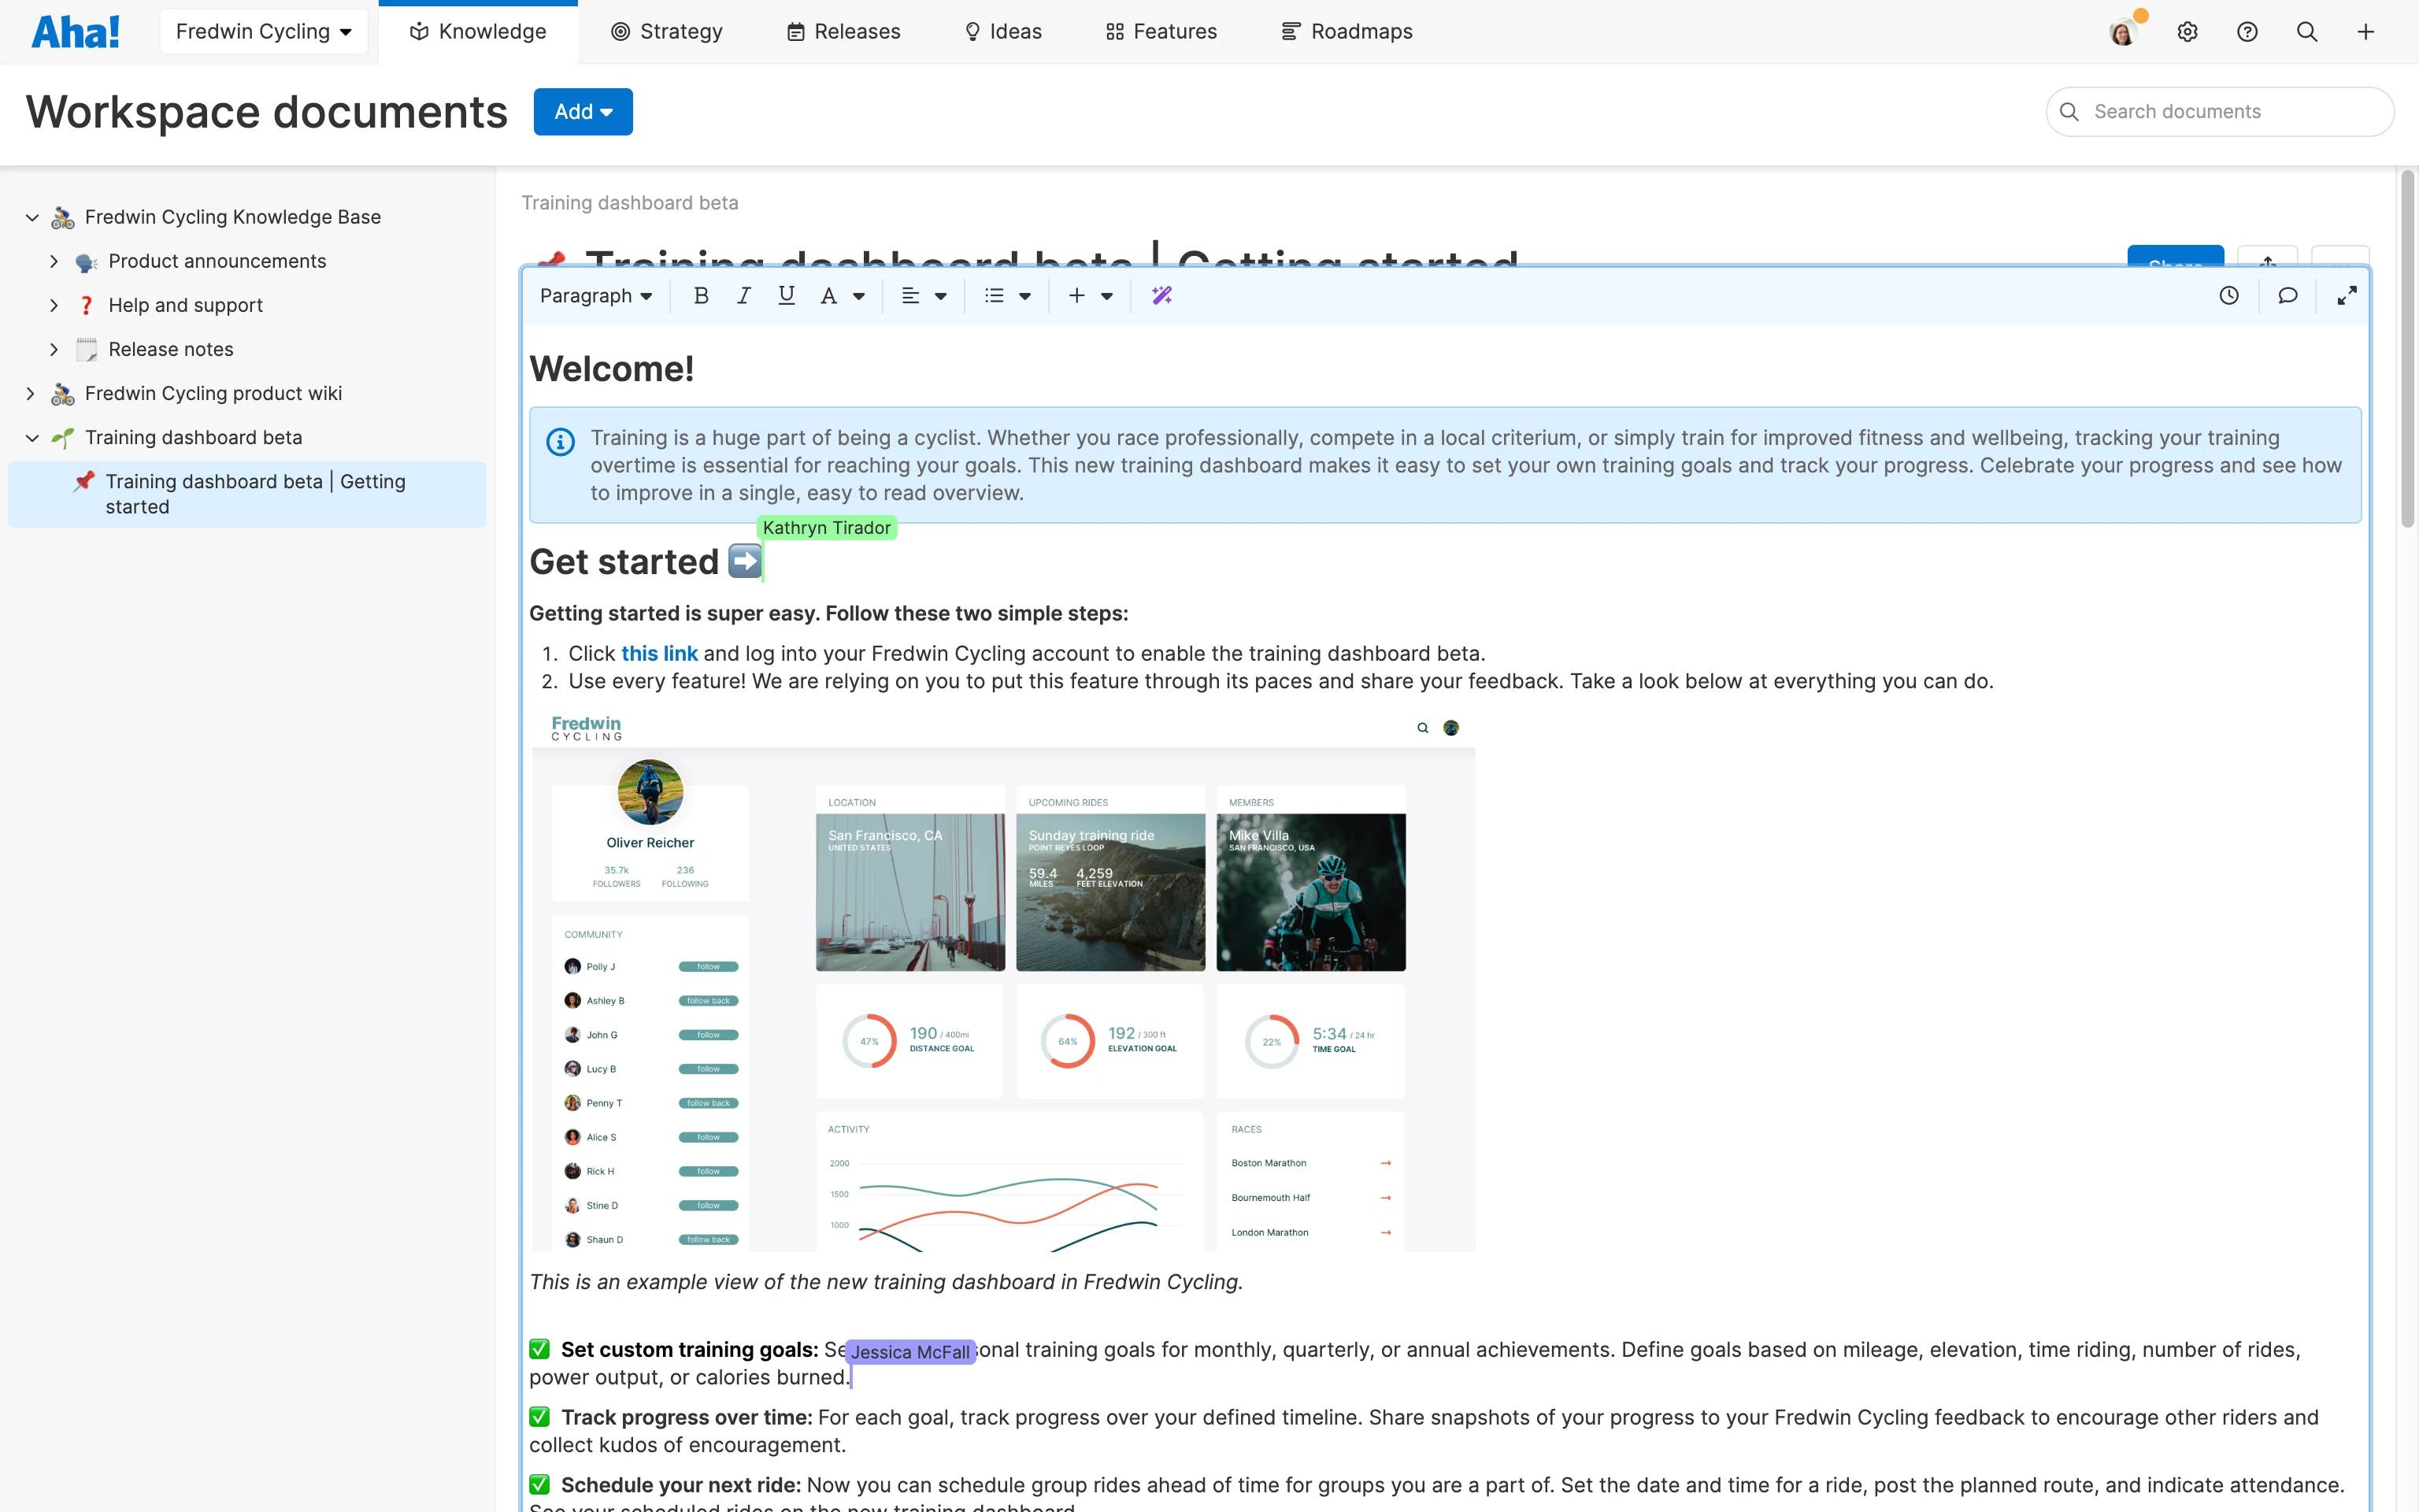Image resolution: width=2419 pixels, height=1512 pixels.
Task: Click the Add document button
Action: pyautogui.click(x=583, y=111)
